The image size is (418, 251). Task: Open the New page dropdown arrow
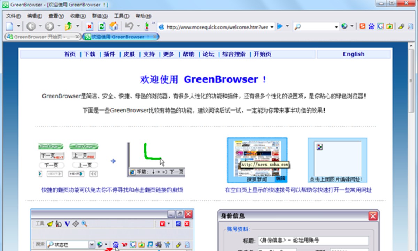click(x=18, y=27)
